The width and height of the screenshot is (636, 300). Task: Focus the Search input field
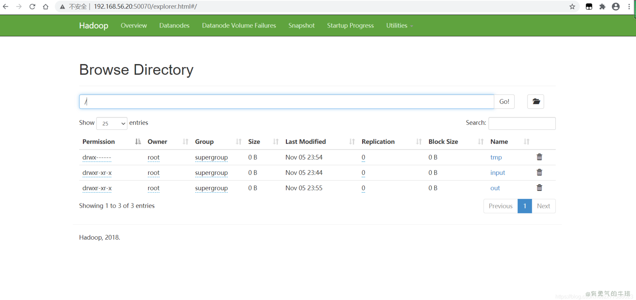[522, 123]
